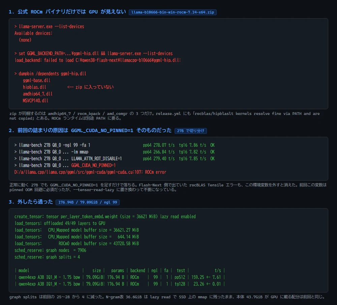
Task: Click 'hipblas.dll' in the dependents list
Action: pyautogui.click(x=34, y=87)
